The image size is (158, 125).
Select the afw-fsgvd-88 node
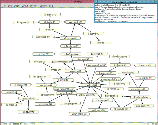point(71,54)
